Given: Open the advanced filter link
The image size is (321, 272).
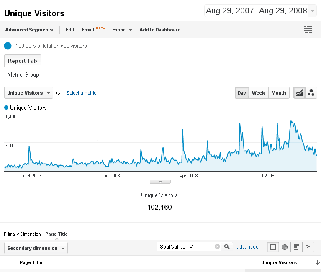Looking at the screenshot, I should [247, 247].
